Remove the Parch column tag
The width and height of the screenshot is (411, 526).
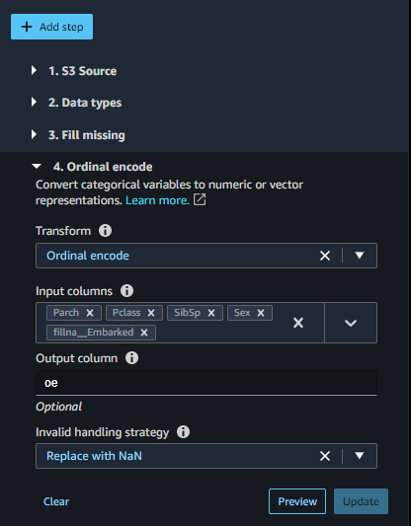(90, 313)
